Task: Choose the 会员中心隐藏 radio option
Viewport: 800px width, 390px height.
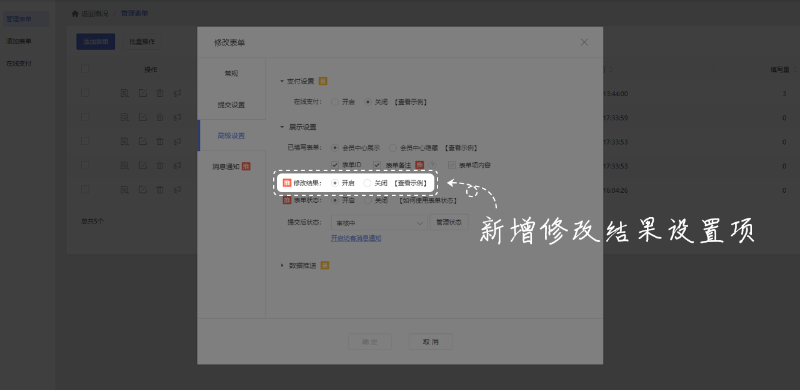Action: coord(393,148)
